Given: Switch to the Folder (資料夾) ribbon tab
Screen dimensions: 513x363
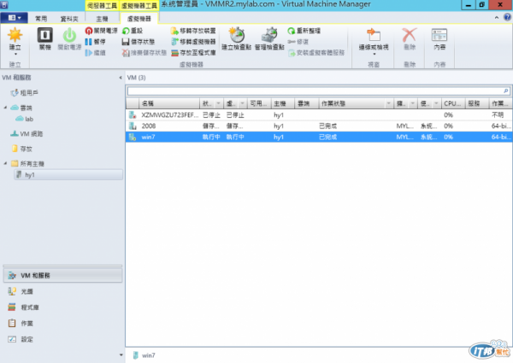Looking at the screenshot, I should [69, 19].
